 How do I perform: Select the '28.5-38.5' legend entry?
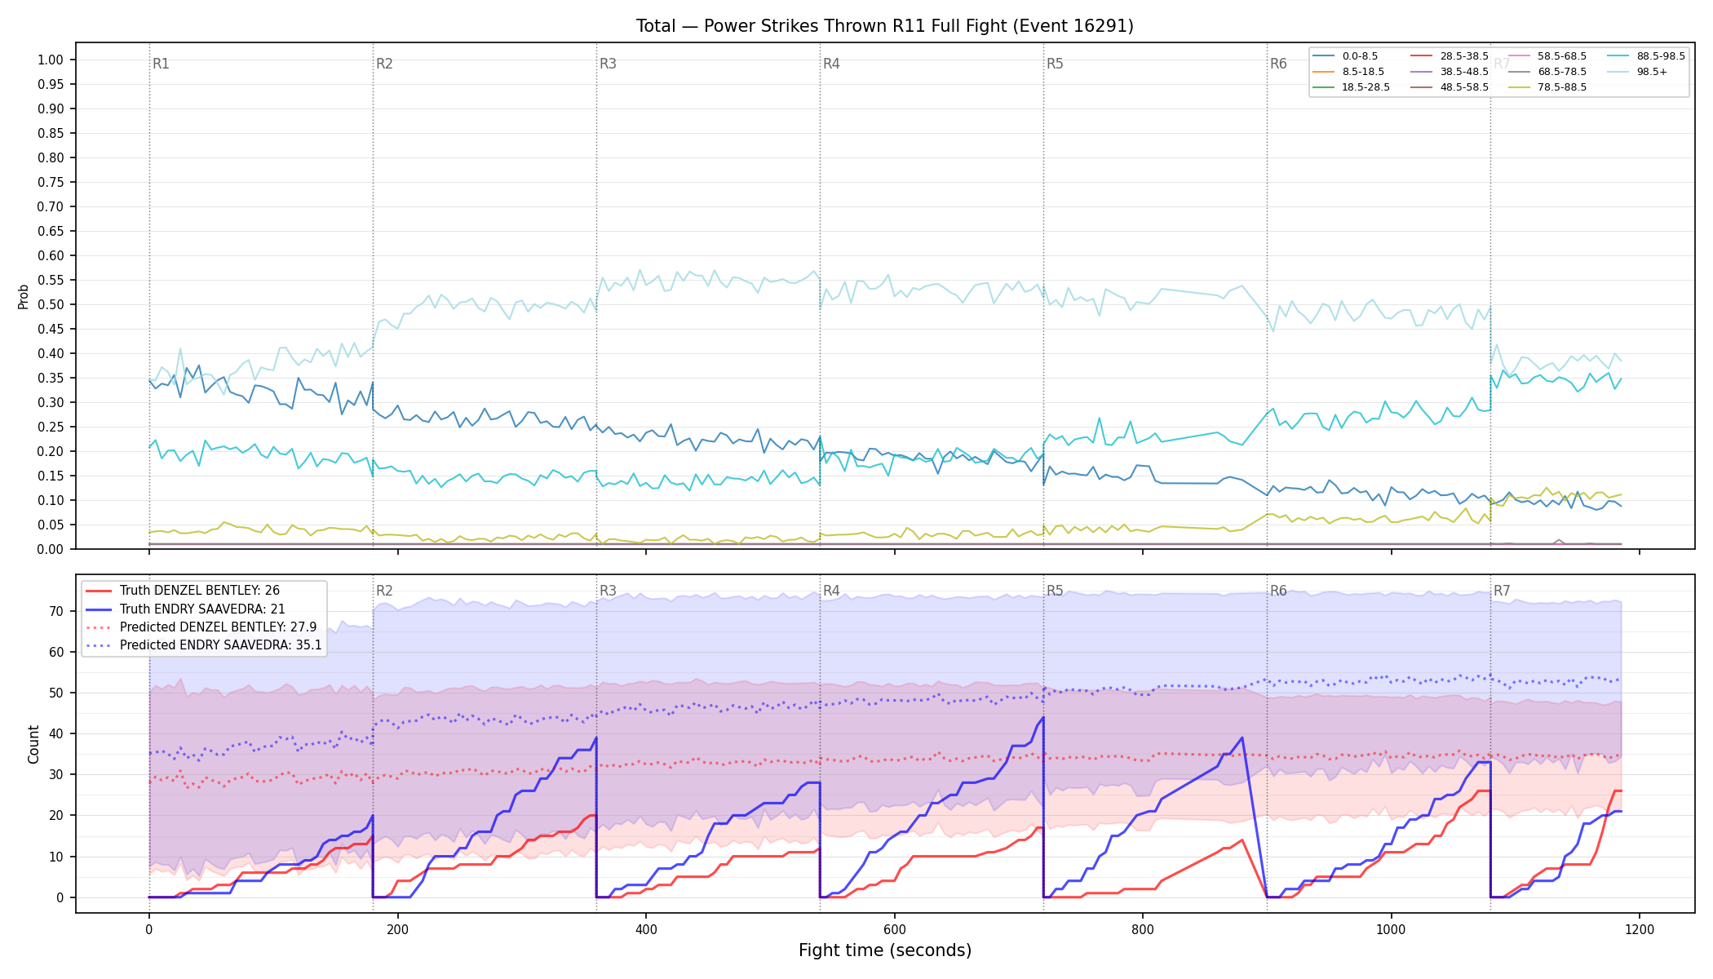(x=1449, y=56)
